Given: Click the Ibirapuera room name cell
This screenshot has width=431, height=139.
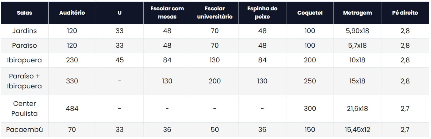Looking at the screenshot, I should (24, 60).
